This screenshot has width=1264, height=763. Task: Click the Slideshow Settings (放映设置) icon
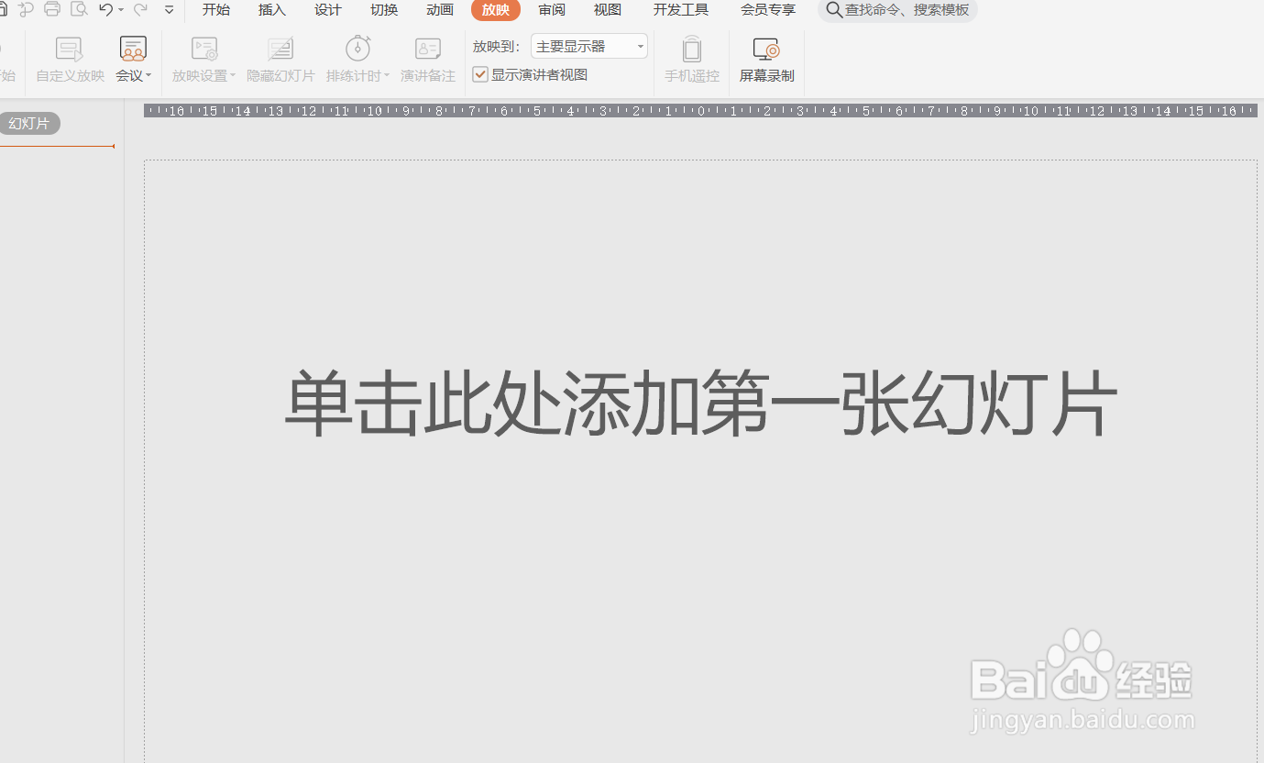click(x=204, y=50)
